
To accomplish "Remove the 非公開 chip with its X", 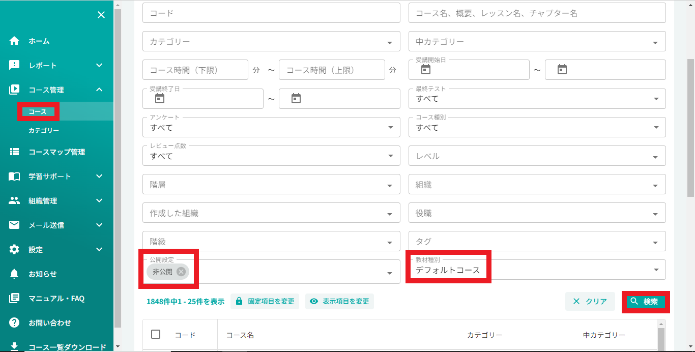I will click(x=181, y=272).
